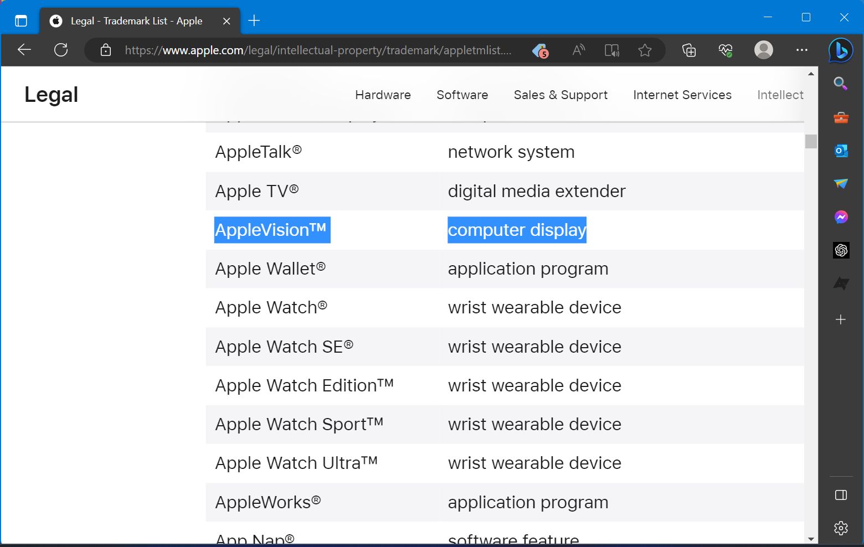Open the Messenger sidebar icon
This screenshot has width=864, height=547.
[x=841, y=217]
